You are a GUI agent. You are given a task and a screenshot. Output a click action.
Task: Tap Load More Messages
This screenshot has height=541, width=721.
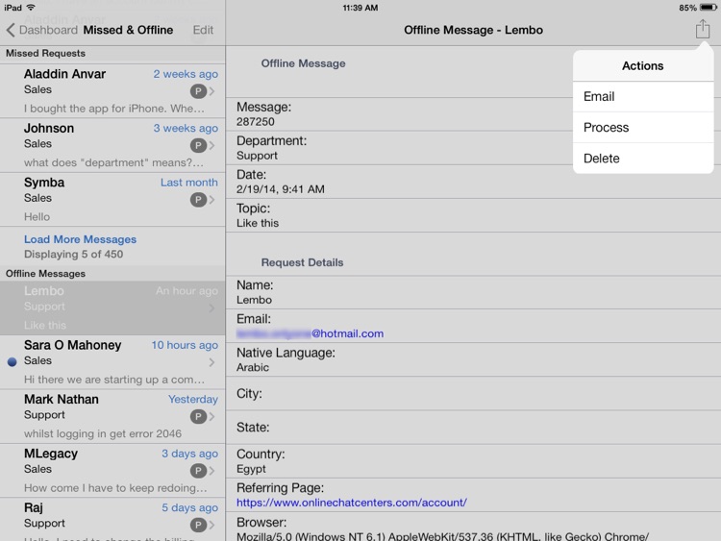(80, 239)
